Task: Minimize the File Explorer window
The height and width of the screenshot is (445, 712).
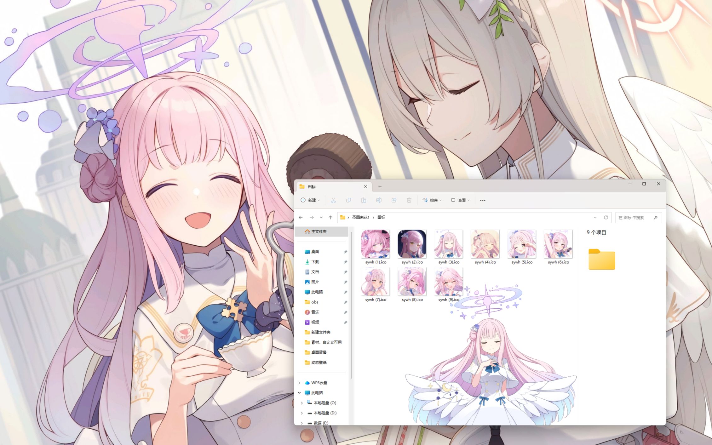Action: coord(630,184)
